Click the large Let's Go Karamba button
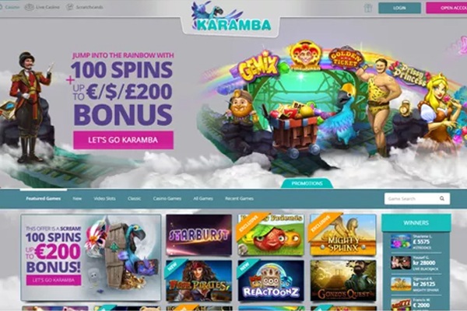 (123, 140)
